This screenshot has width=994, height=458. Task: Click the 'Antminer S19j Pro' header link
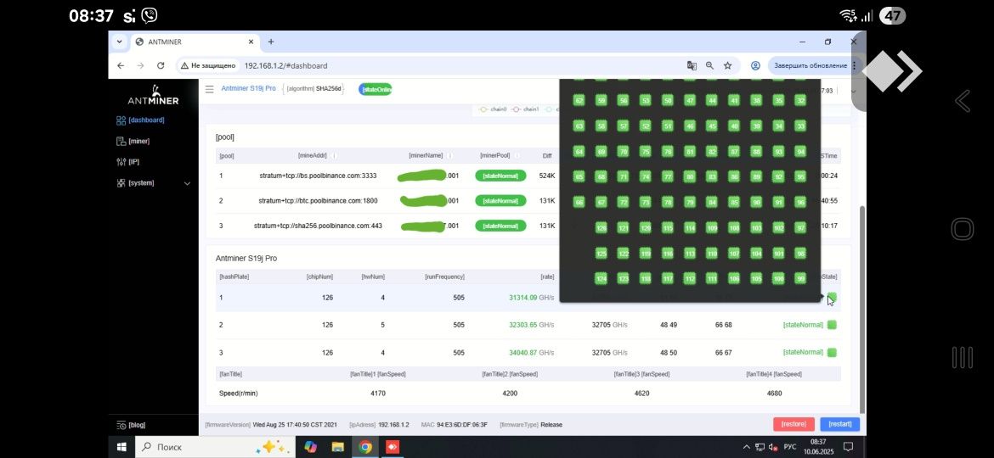[248, 88]
